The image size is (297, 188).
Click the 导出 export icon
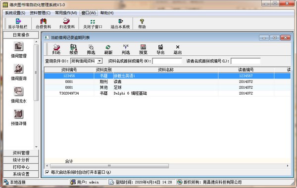point(160,47)
